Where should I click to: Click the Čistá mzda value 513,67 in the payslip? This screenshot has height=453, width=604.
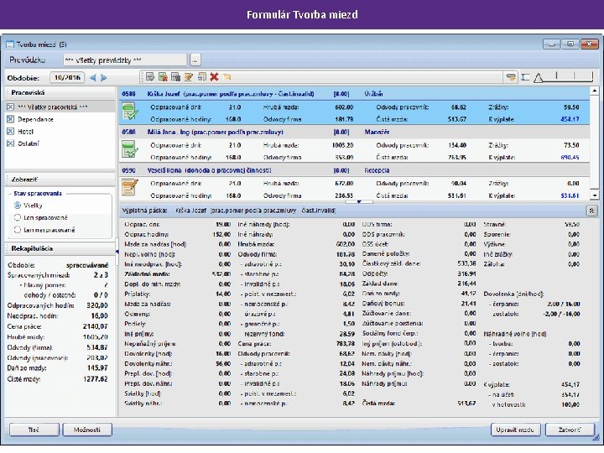466,403
